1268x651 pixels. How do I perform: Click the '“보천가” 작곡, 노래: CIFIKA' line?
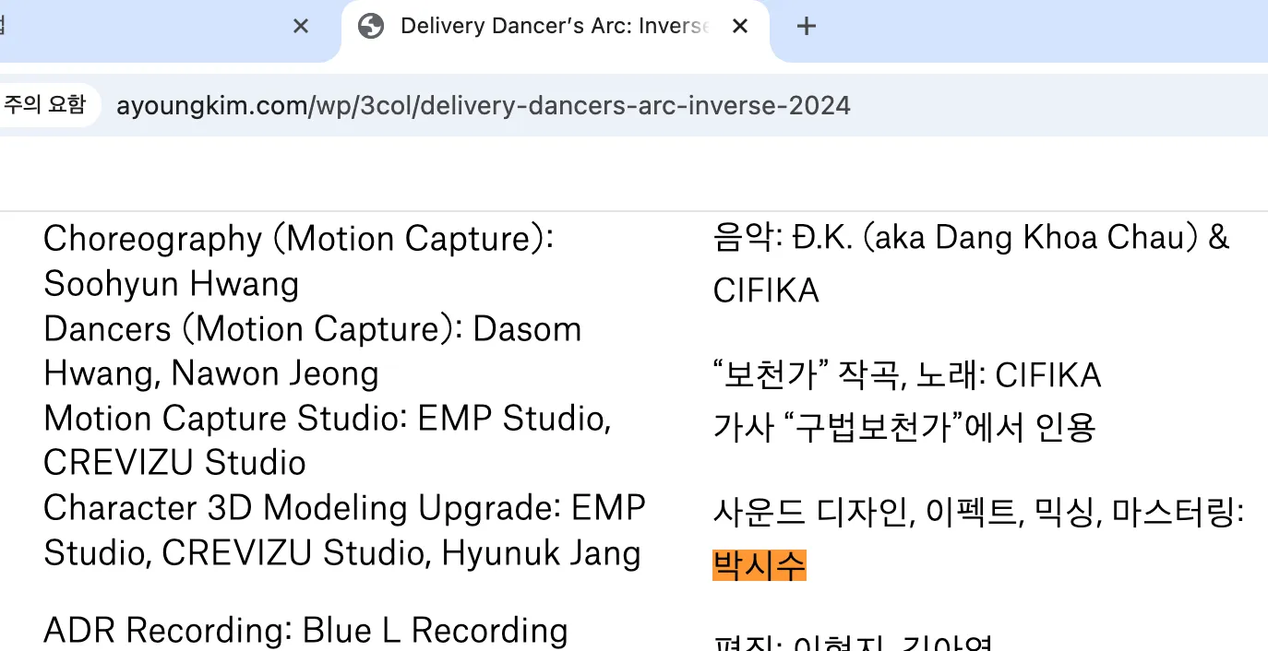coord(907,375)
